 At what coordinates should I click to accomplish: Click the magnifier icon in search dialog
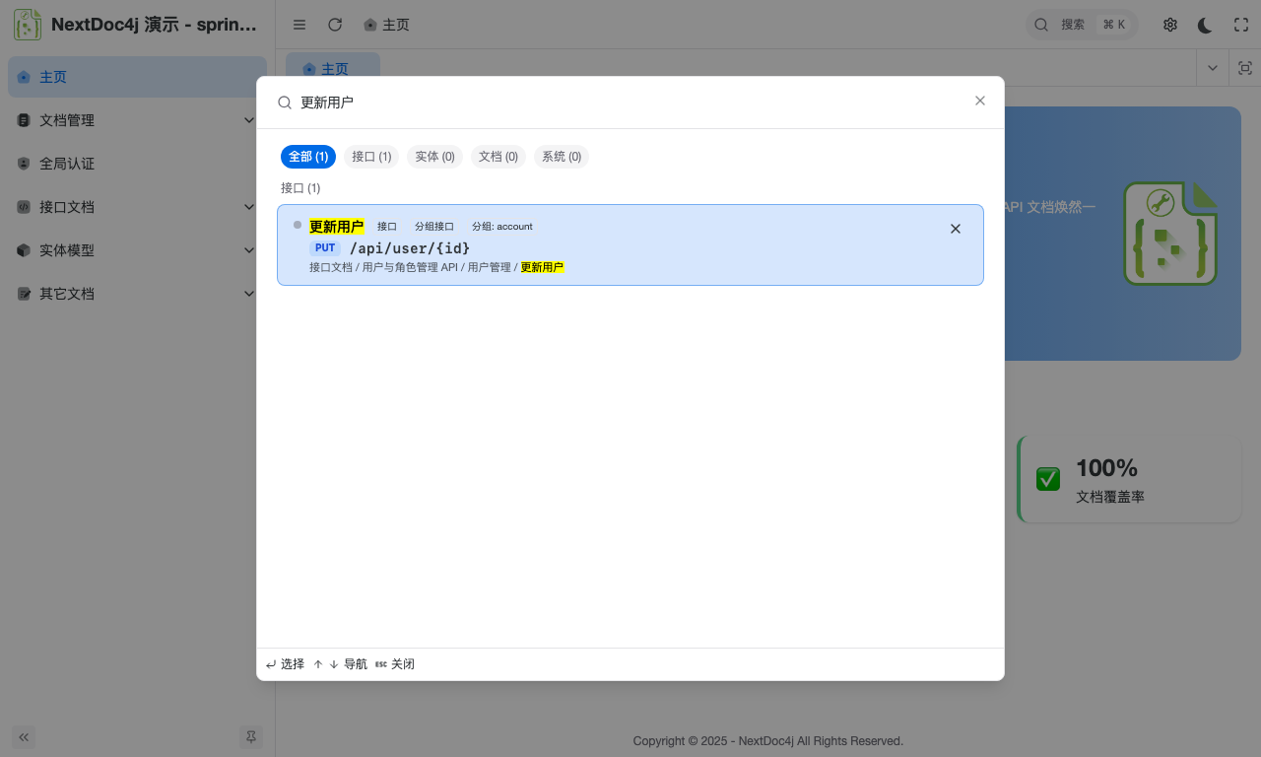click(285, 103)
